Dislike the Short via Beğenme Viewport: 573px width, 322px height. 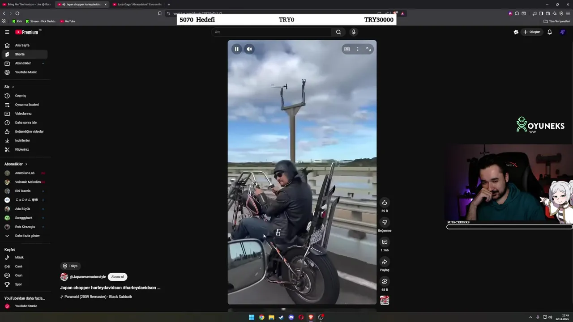click(385, 222)
